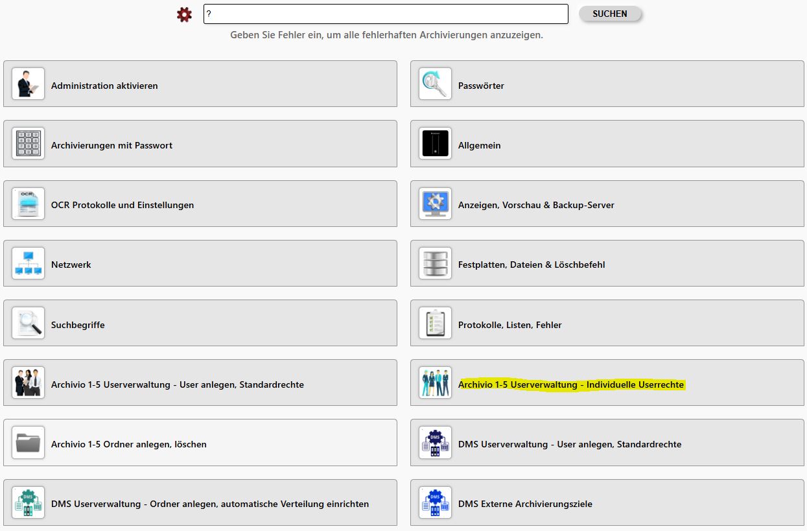Screen dimensions: 807x531
Task: Open Allgemein settings
Action: pyautogui.click(x=480, y=145)
